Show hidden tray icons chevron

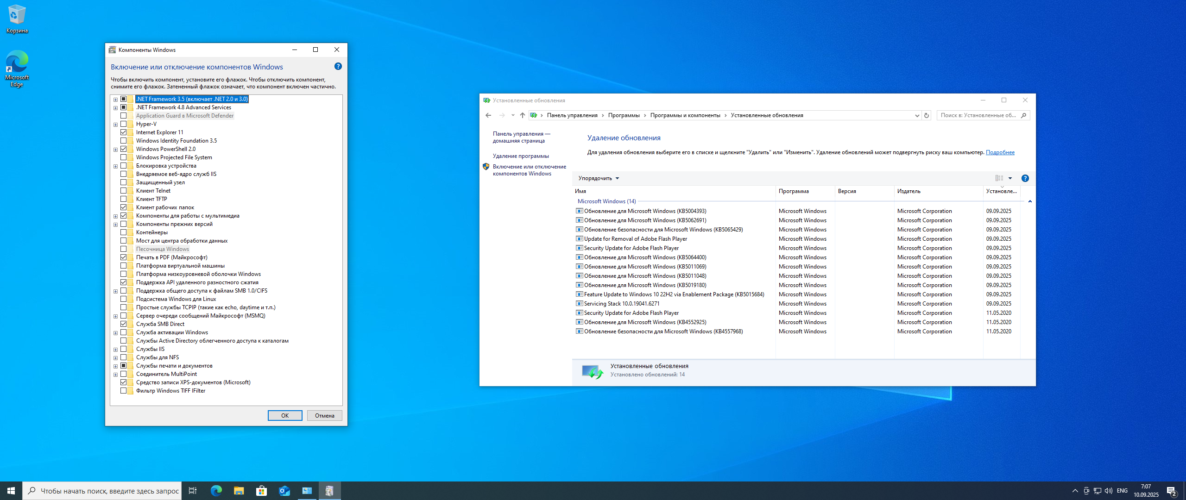pyautogui.click(x=1075, y=491)
